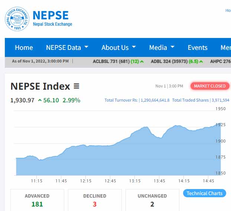Go to the Home menu item

pyautogui.click(x=24, y=48)
